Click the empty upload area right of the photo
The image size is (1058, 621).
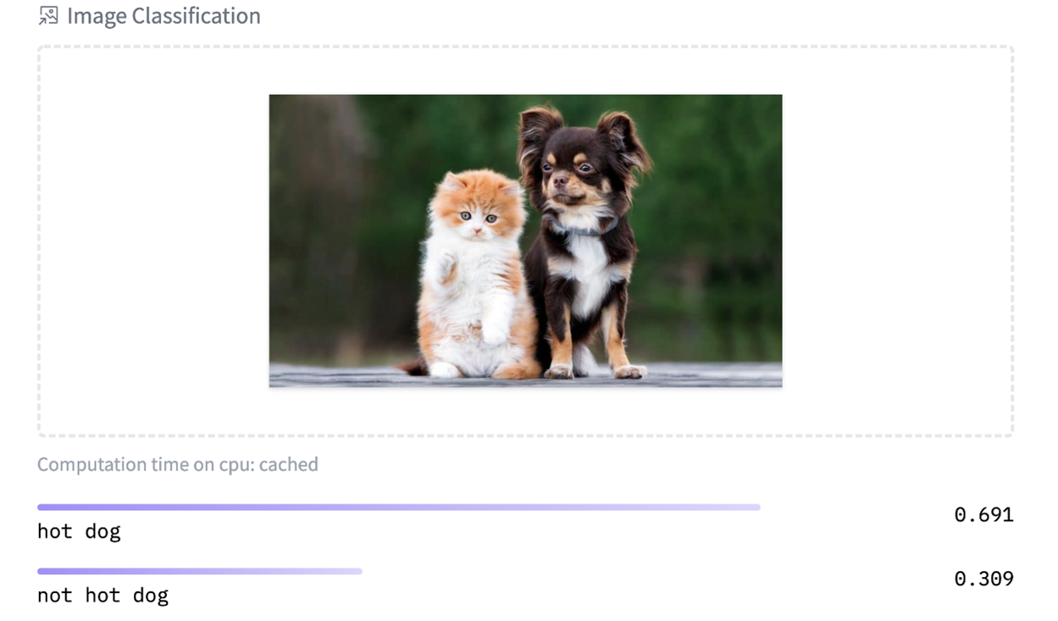896,241
